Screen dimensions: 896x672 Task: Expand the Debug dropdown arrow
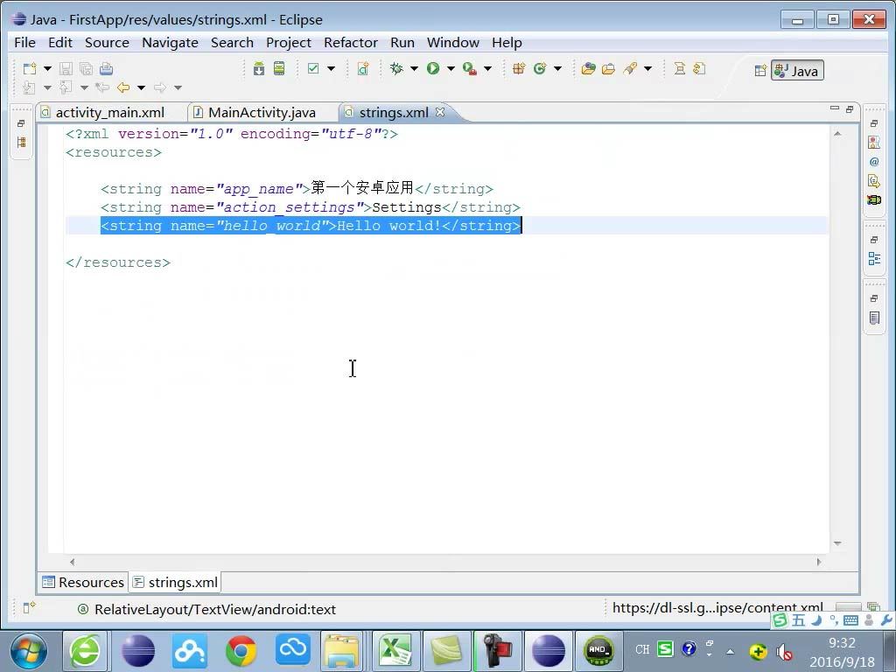pyautogui.click(x=414, y=69)
